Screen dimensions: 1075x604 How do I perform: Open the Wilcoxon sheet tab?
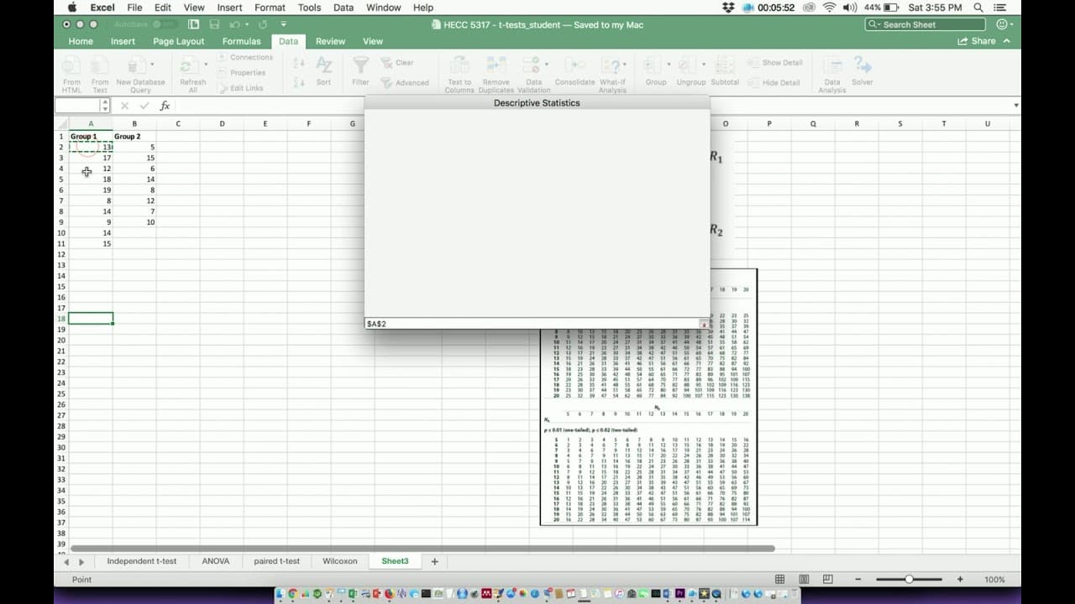point(340,561)
